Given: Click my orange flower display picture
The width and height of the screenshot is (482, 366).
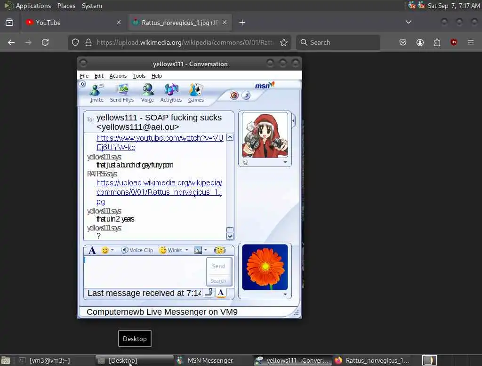Looking at the screenshot, I should tap(265, 267).
